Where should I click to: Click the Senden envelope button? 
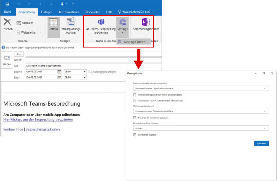(x=7, y=60)
